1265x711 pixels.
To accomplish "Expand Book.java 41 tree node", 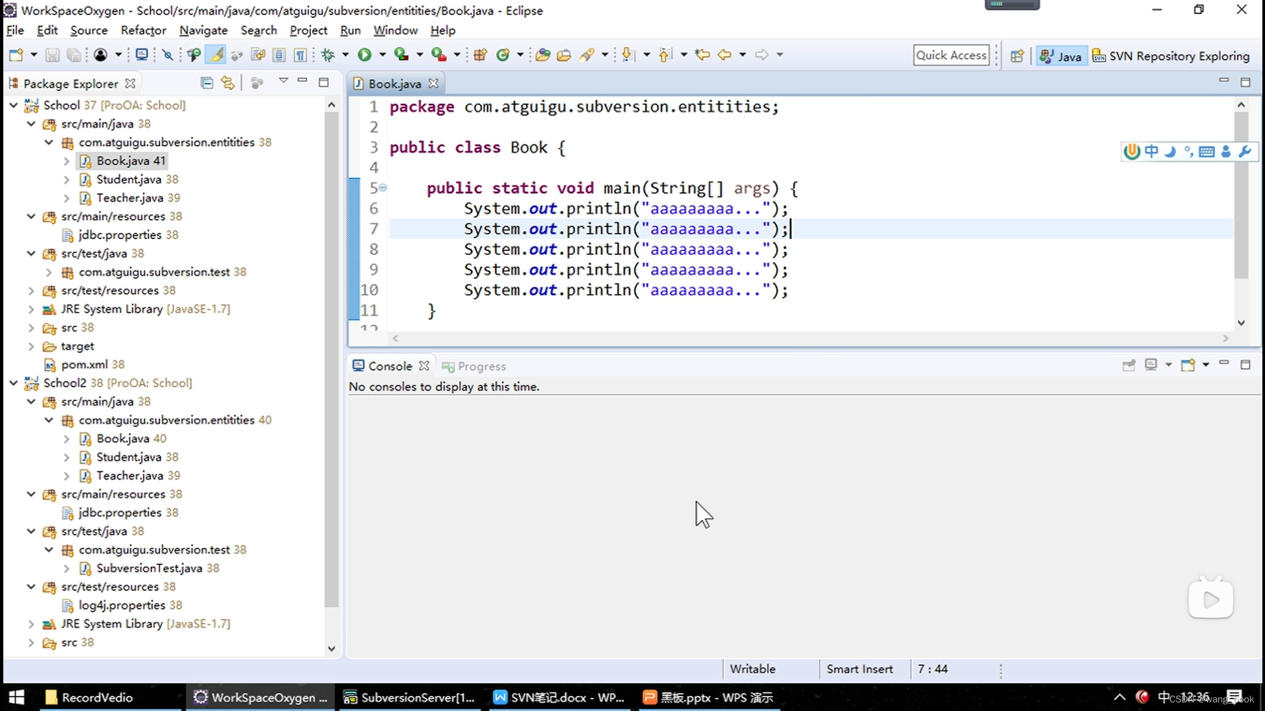I will click(x=67, y=161).
